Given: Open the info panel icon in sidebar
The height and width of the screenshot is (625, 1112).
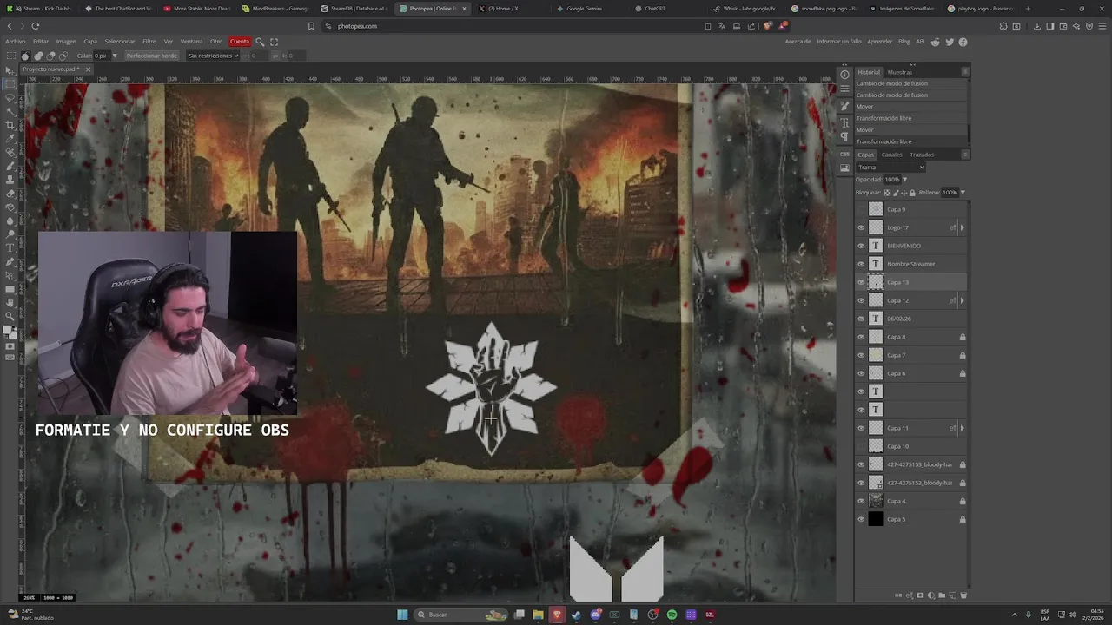Looking at the screenshot, I should coord(844,75).
